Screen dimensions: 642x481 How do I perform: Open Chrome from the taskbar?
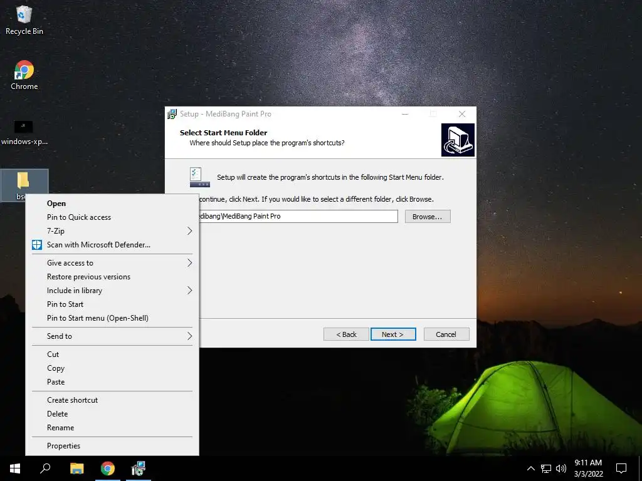(108, 468)
